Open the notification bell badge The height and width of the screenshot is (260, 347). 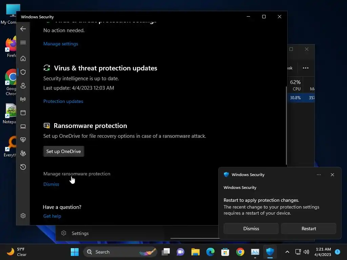(338, 252)
